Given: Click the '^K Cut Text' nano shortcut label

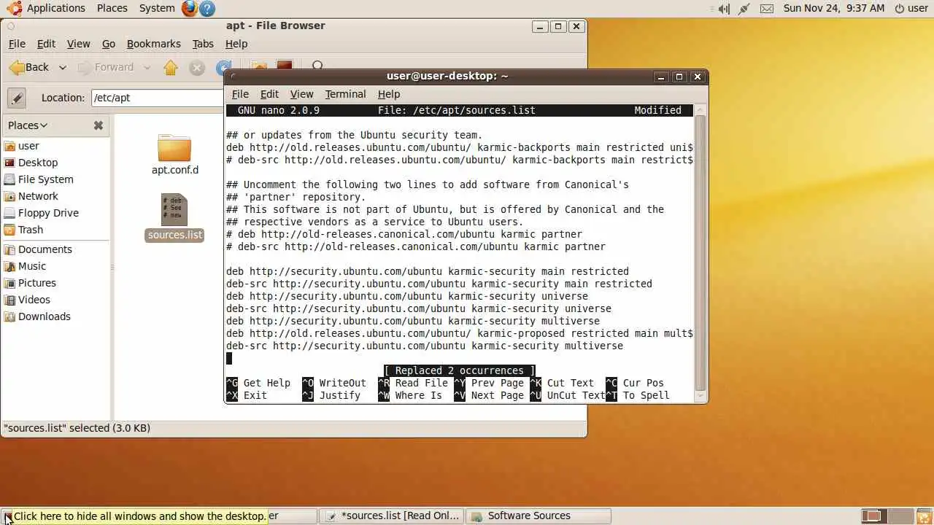Looking at the screenshot, I should click(562, 383).
